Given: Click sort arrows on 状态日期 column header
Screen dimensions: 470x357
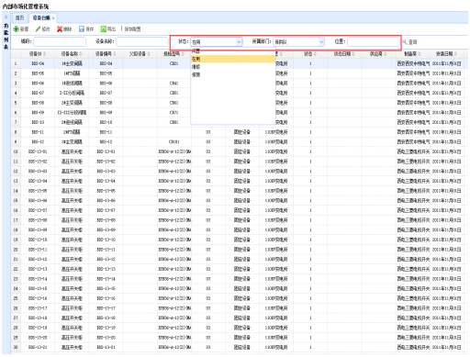Looking at the screenshot, I should pos(353,54).
